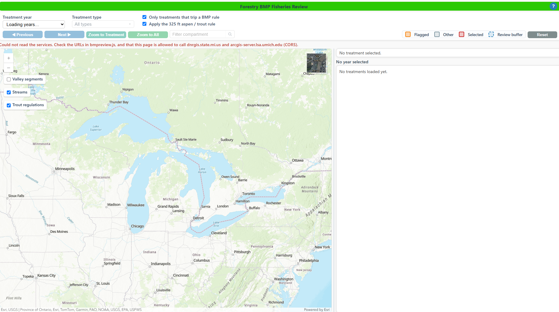Image resolution: width=559 pixels, height=312 pixels.
Task: Click the Detroit label on the map
Action: click(198, 218)
